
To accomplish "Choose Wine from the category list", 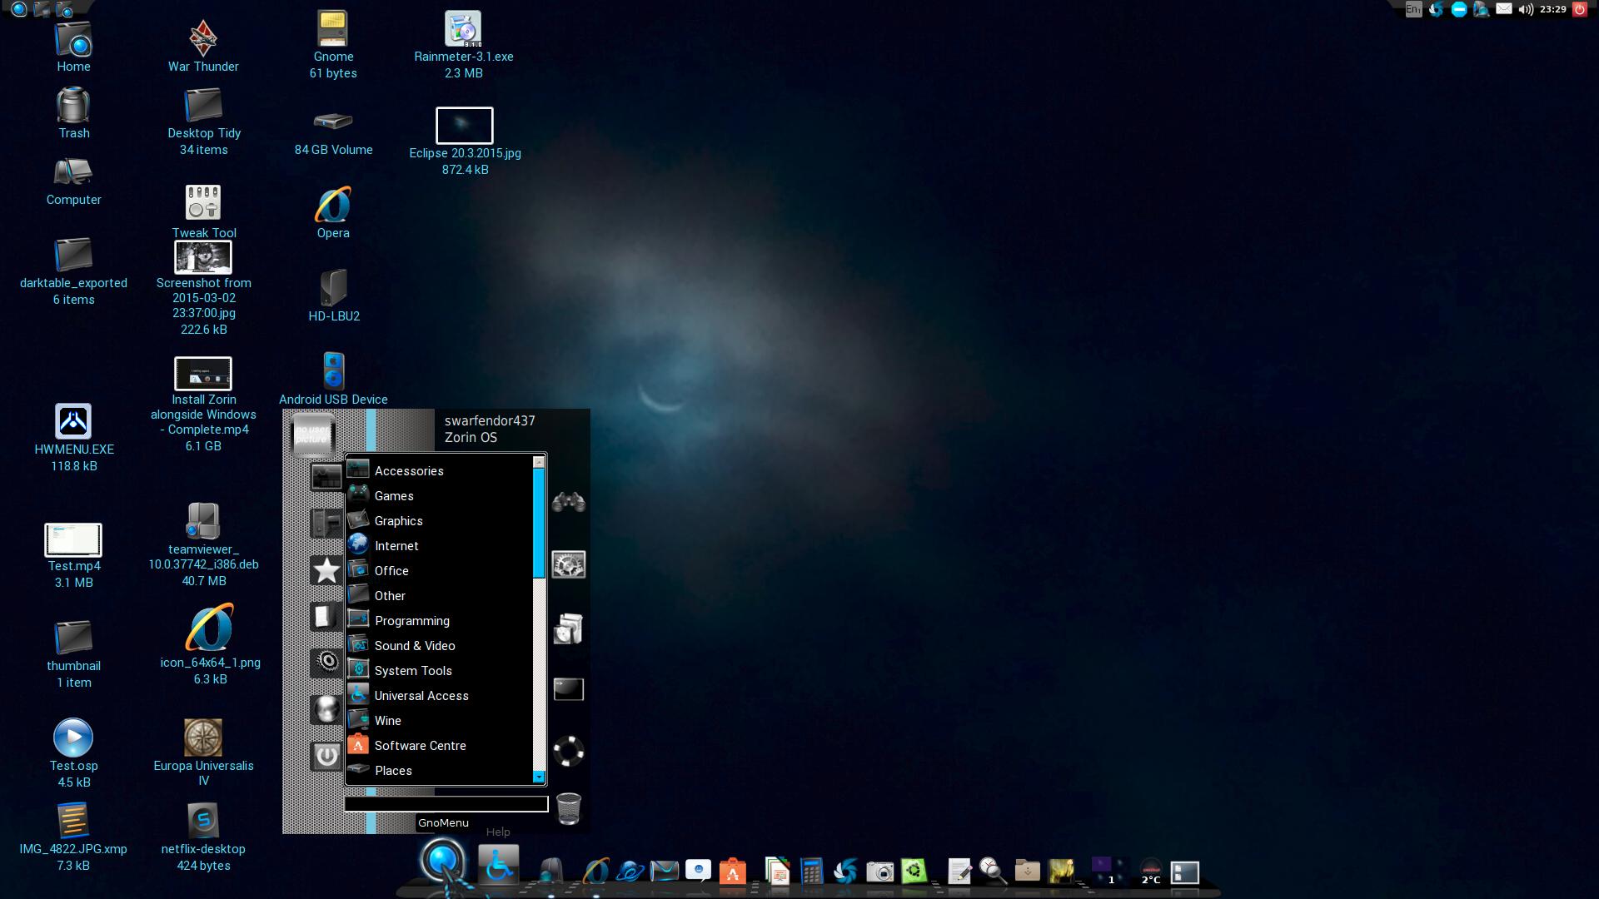I will [x=387, y=721].
